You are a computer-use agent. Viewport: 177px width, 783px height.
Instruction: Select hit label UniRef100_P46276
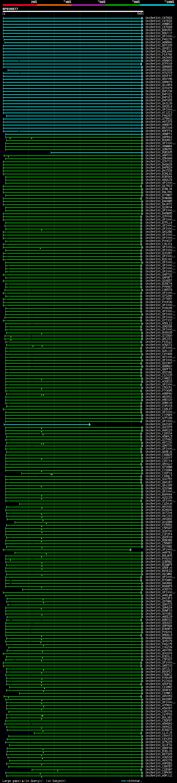pyautogui.click(x=159, y=39)
